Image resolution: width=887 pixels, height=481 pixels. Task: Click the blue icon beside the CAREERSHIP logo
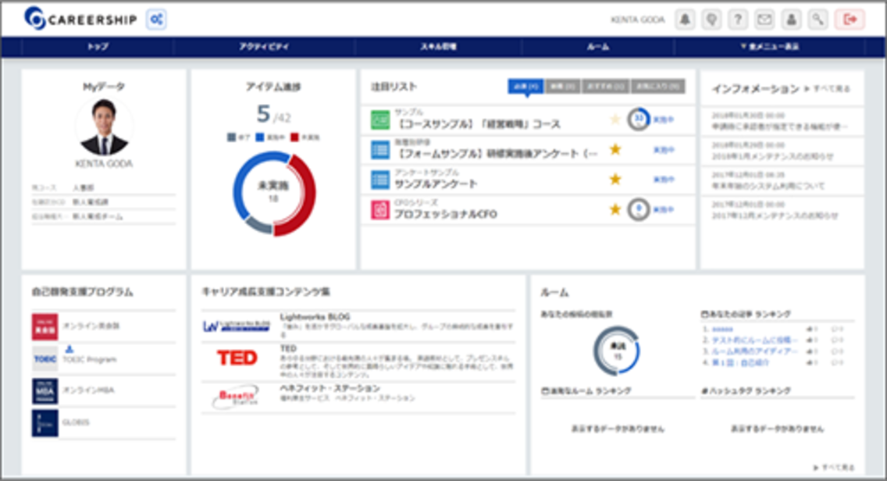[154, 20]
